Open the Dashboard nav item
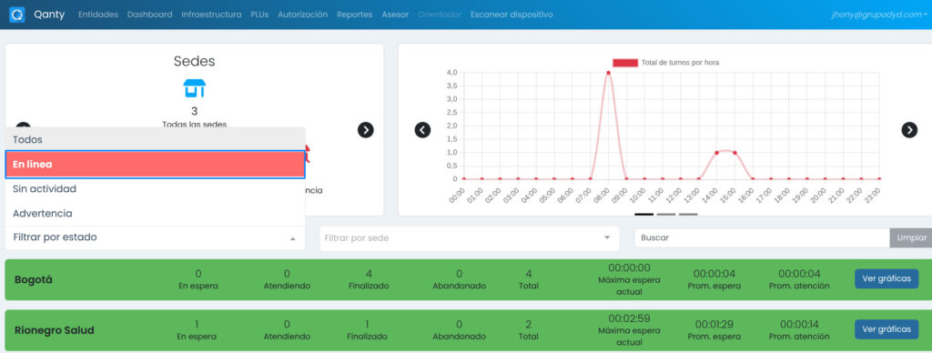 150,15
